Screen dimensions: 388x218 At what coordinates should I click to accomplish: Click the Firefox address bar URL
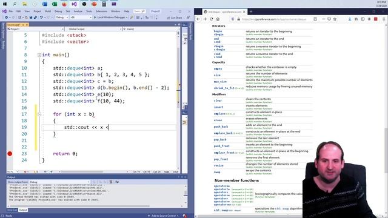coord(274,19)
